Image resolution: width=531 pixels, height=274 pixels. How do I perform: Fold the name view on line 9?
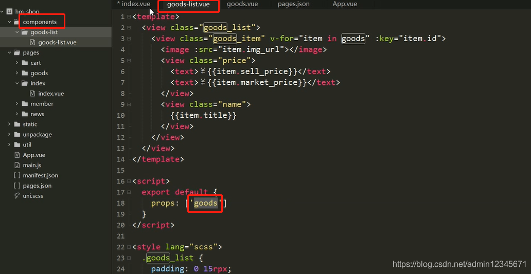coord(129,104)
